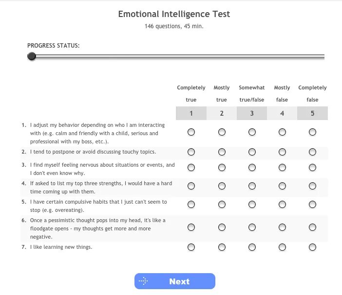Click the progress status slider handle
The width and height of the screenshot is (342, 295).
click(x=32, y=56)
